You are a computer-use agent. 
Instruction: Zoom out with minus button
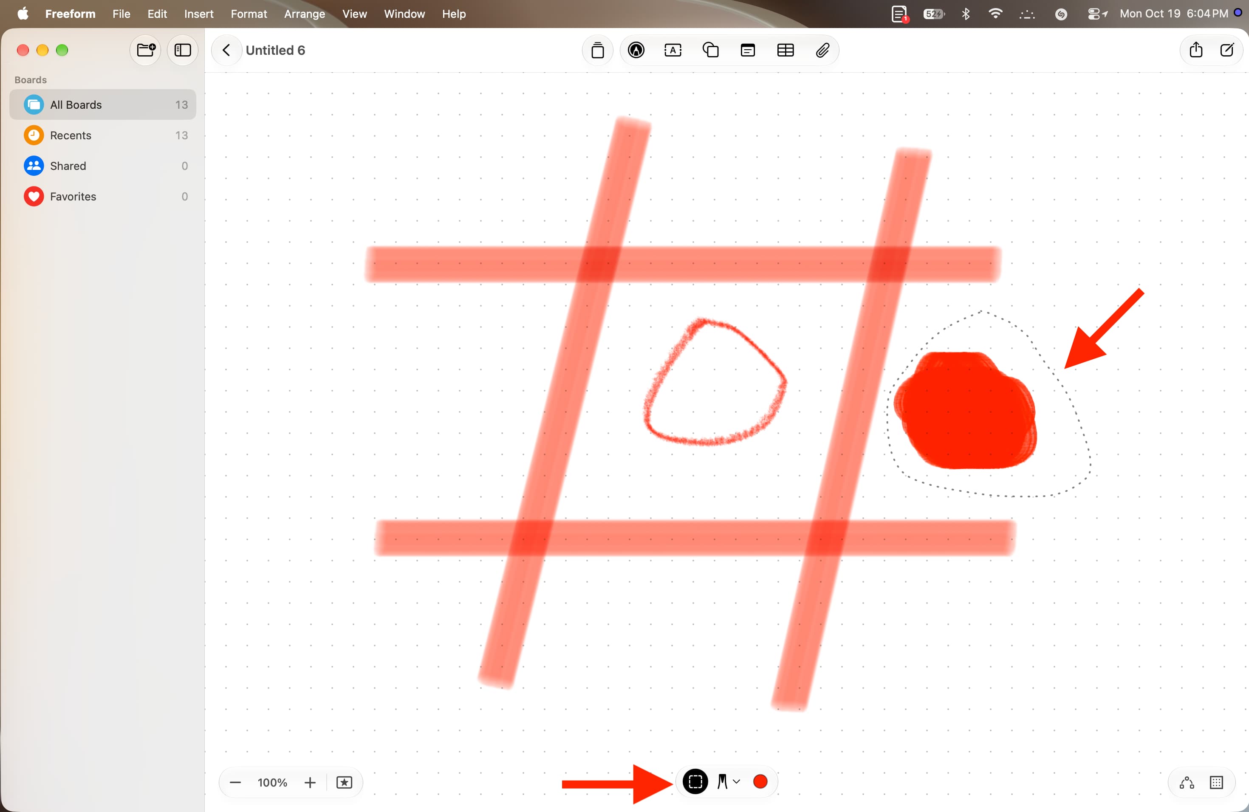pos(235,783)
